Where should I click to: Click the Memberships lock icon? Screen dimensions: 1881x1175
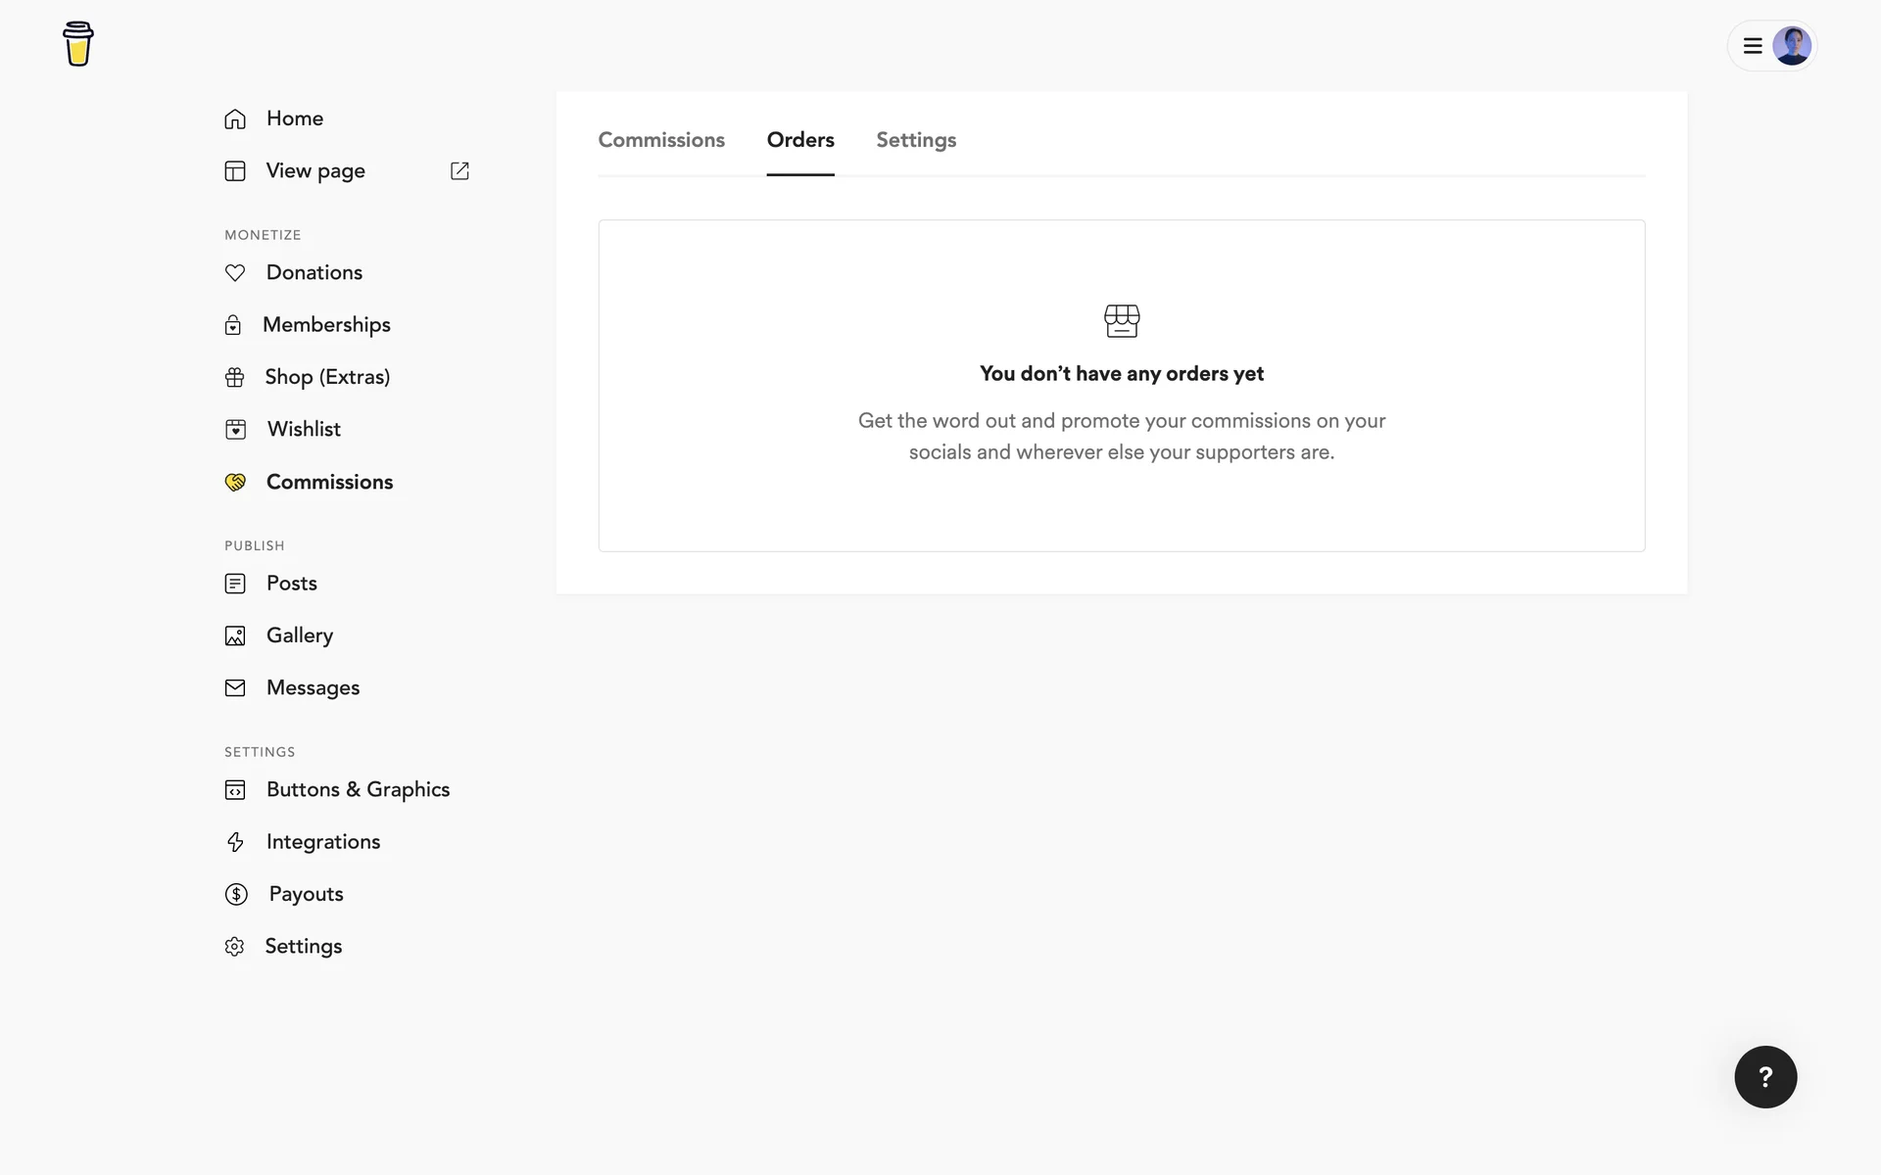click(x=233, y=325)
